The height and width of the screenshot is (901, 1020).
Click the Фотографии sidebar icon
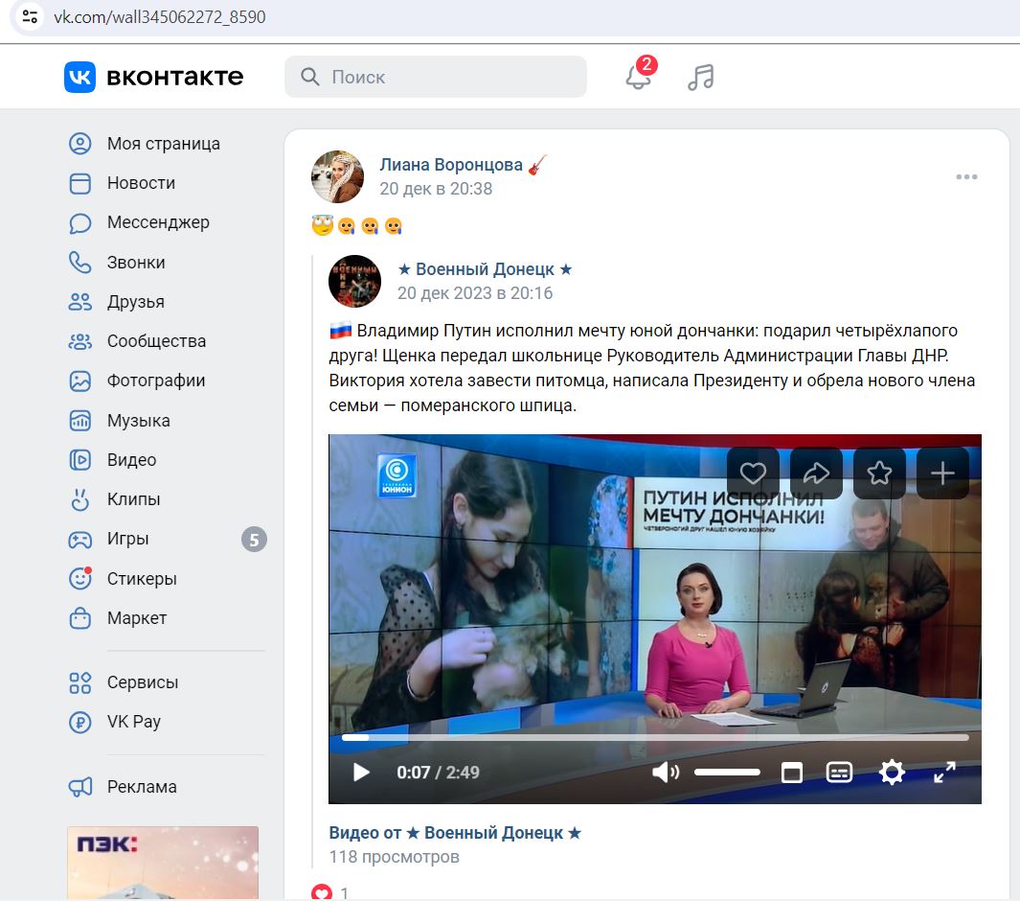[x=80, y=381]
